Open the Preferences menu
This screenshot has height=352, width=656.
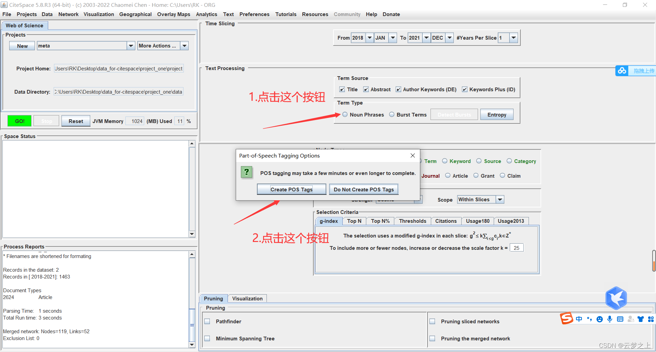(x=254, y=14)
